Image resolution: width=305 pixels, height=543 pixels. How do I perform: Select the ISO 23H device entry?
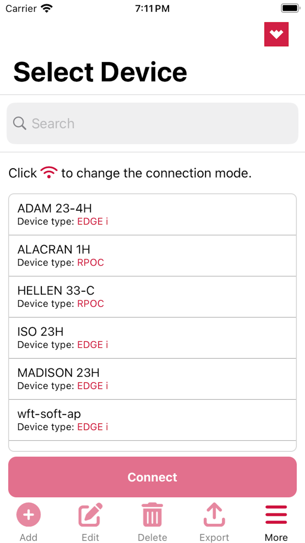tap(152, 337)
